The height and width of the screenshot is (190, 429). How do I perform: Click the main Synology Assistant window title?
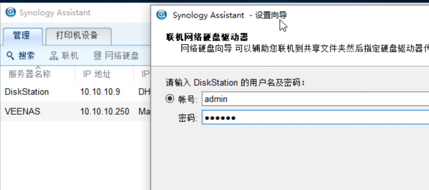point(55,13)
